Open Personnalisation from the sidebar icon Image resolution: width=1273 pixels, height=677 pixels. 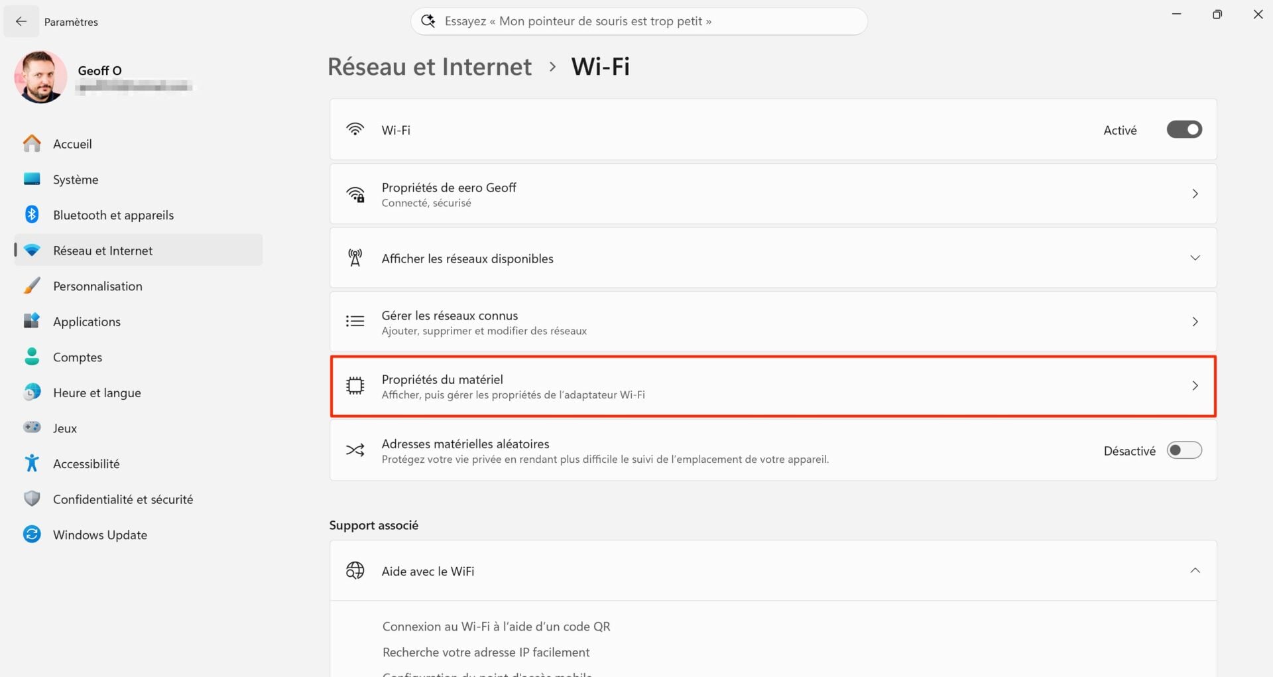(32, 285)
